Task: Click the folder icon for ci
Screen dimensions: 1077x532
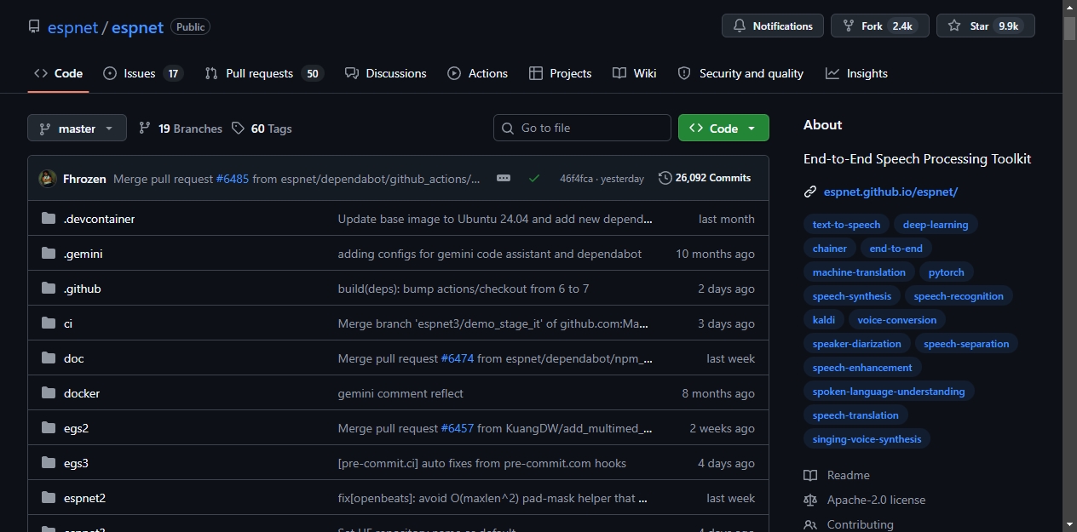Action: (49, 323)
